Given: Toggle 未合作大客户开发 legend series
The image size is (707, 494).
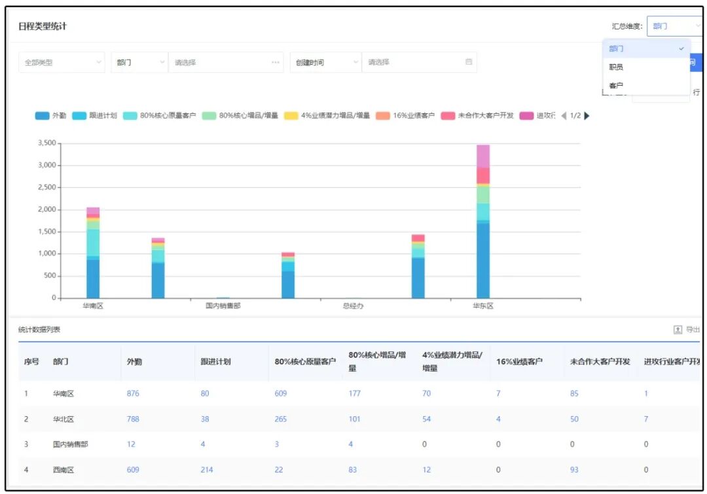Looking at the screenshot, I should click(477, 116).
